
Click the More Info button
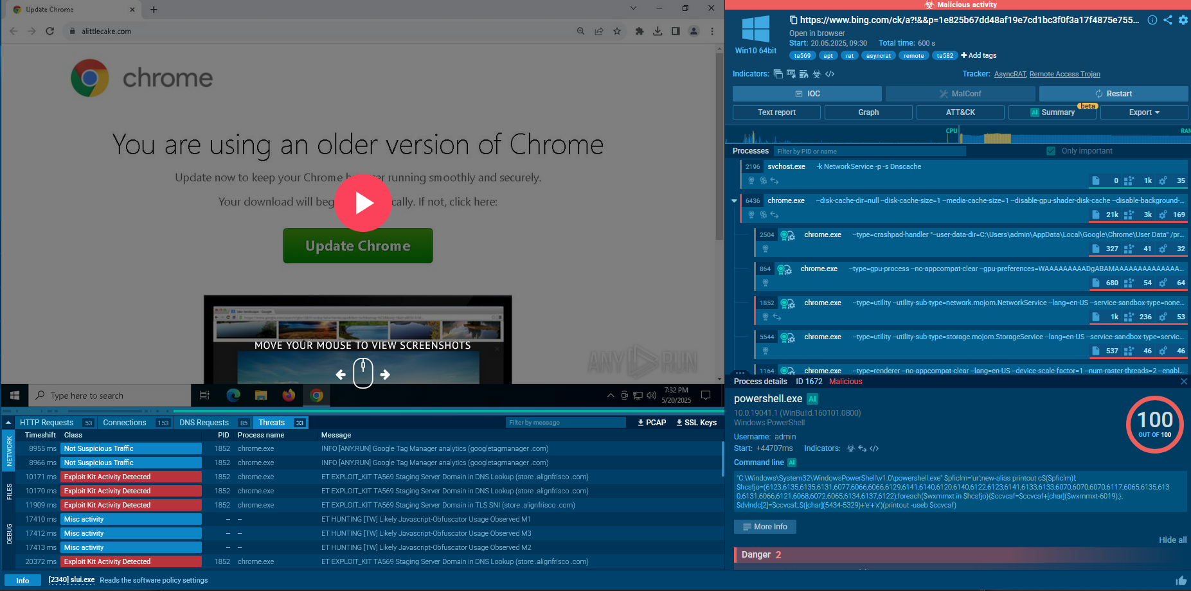coord(765,527)
